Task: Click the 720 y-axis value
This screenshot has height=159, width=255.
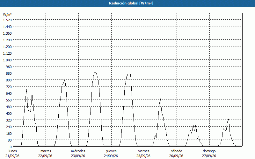Action: pos(9,86)
